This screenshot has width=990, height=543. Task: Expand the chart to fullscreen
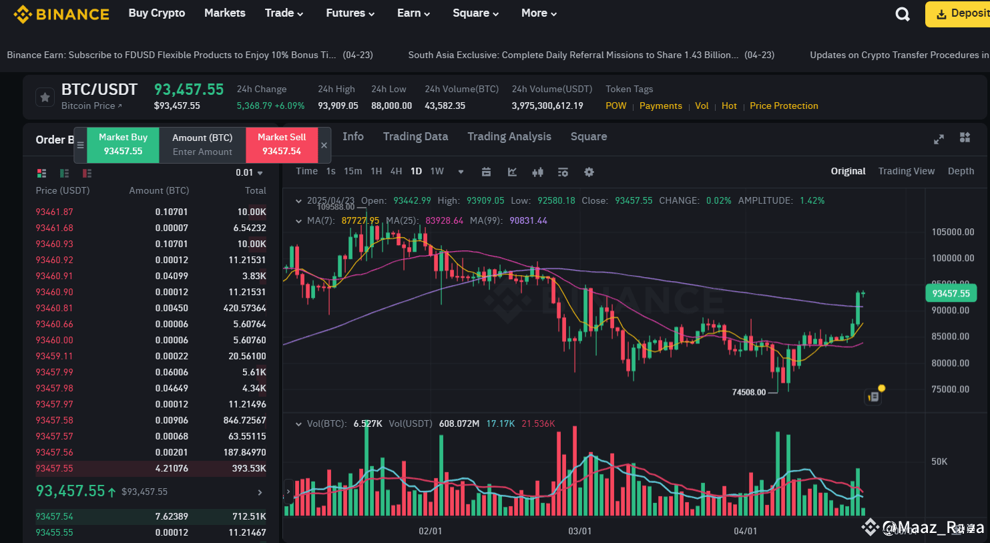[x=939, y=139]
